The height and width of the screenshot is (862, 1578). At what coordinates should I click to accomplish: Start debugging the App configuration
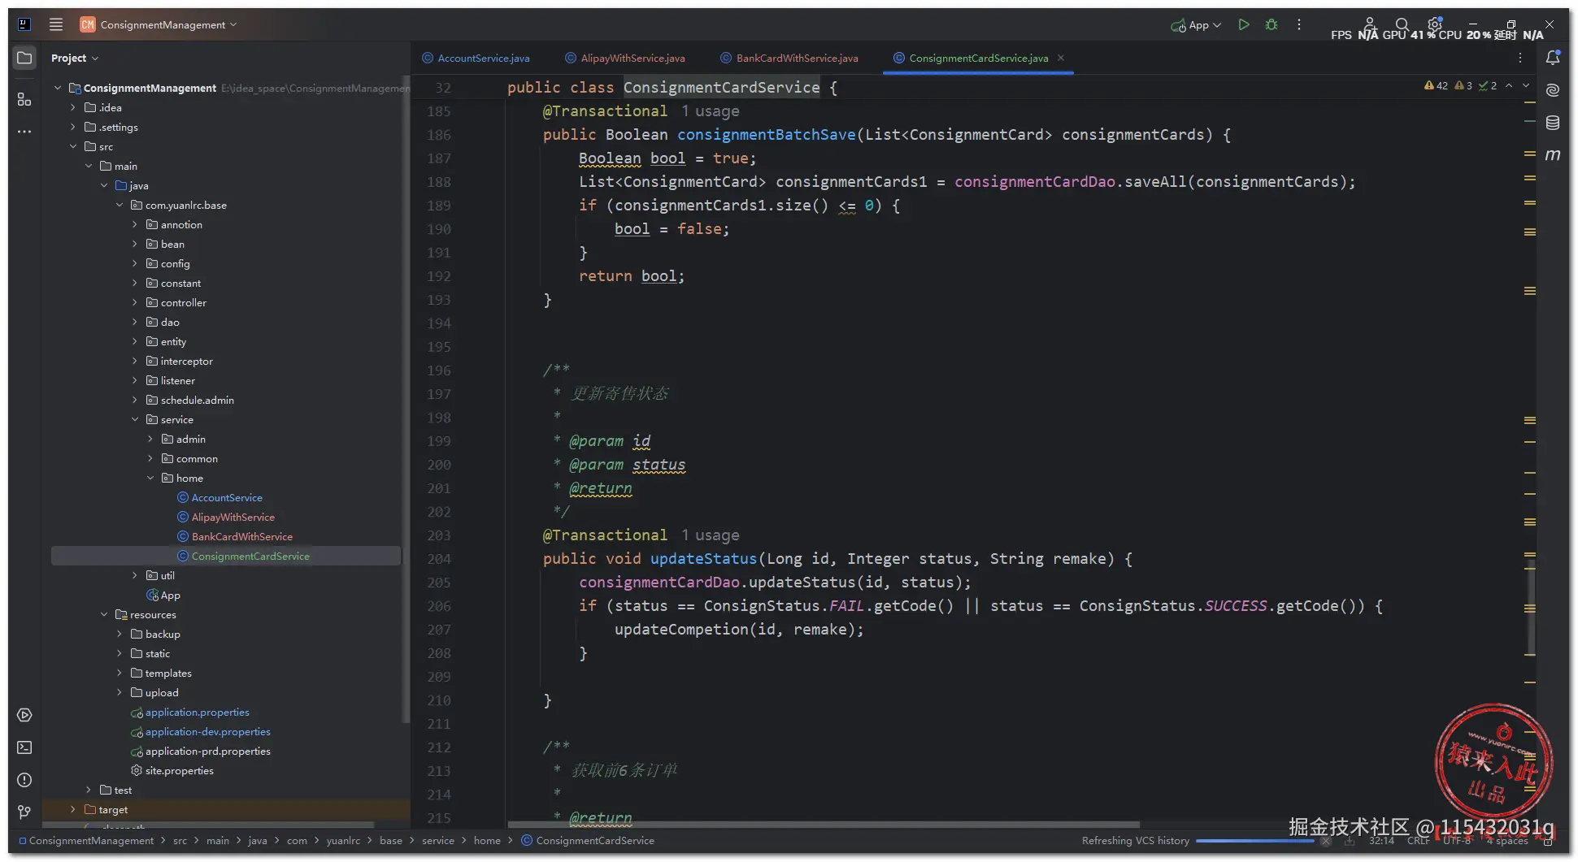pyautogui.click(x=1272, y=24)
